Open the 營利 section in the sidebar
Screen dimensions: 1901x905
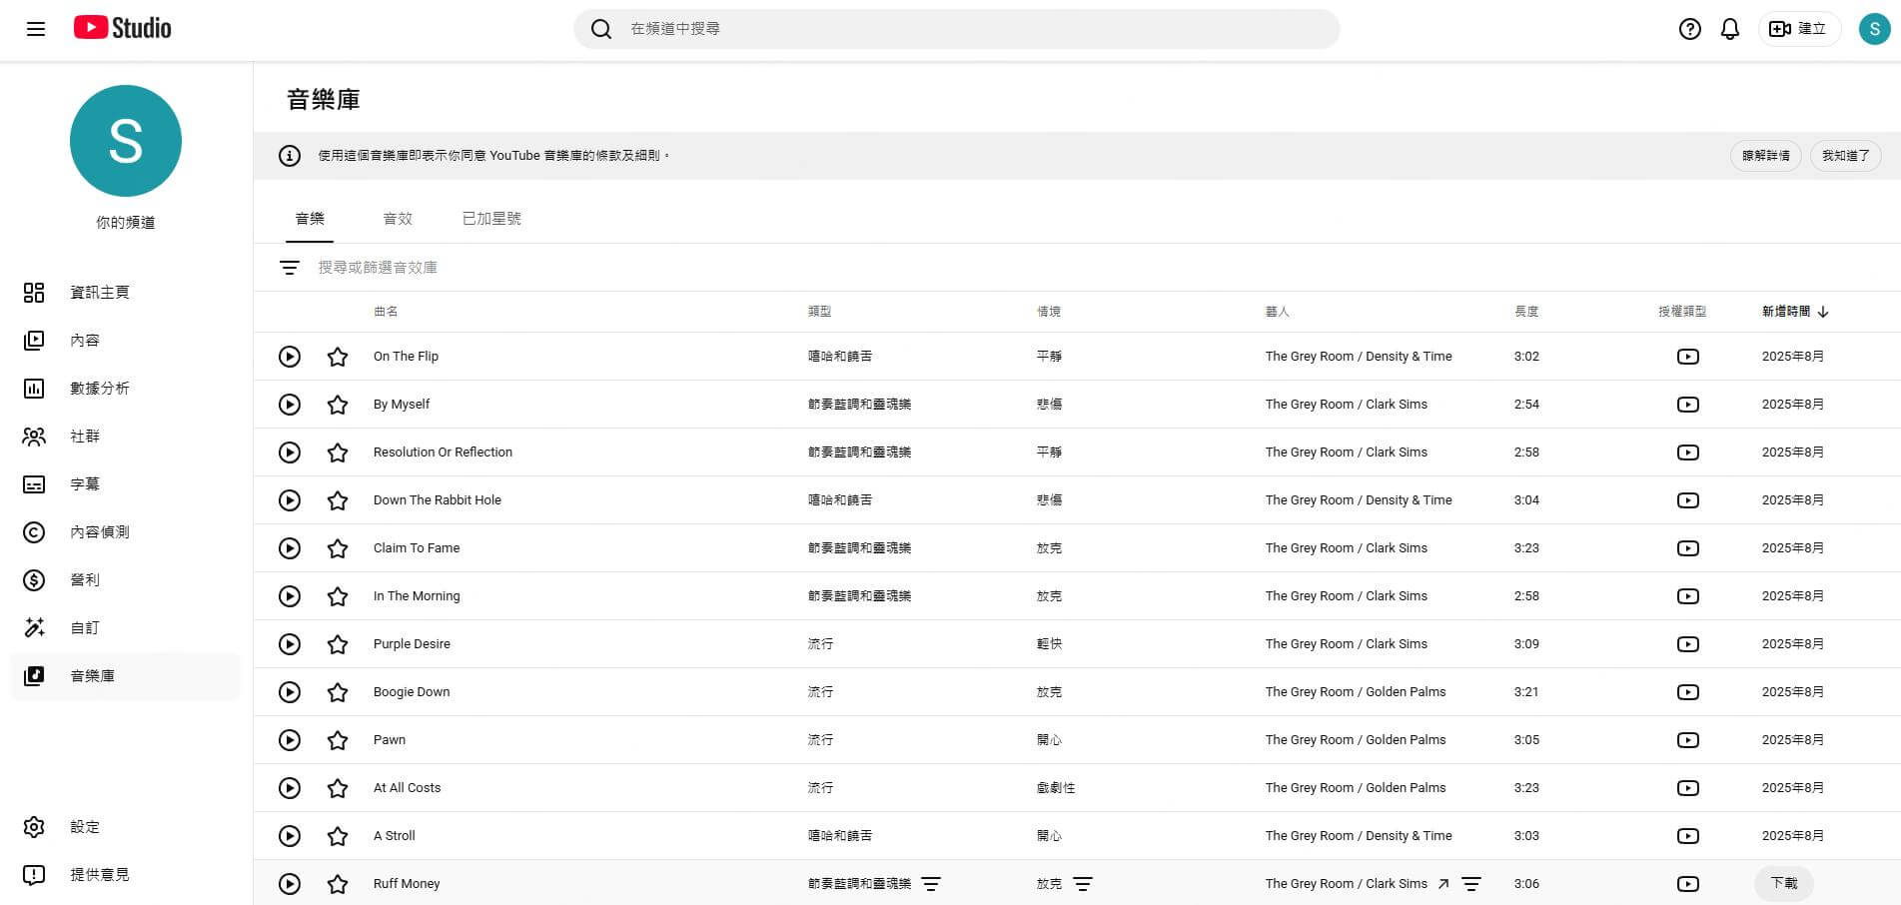(86, 579)
